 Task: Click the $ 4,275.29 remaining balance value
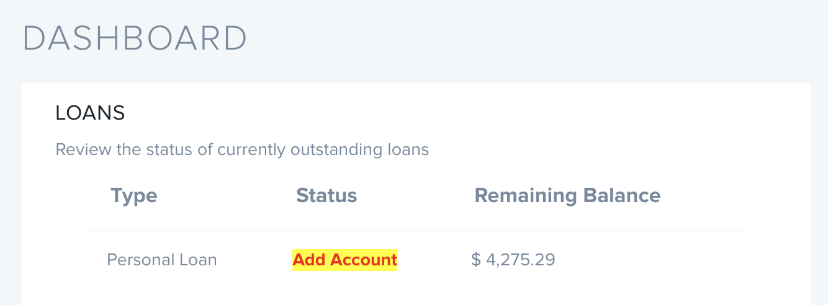point(513,260)
